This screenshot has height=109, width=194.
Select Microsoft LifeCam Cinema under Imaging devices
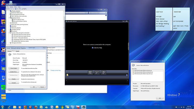[20, 21]
